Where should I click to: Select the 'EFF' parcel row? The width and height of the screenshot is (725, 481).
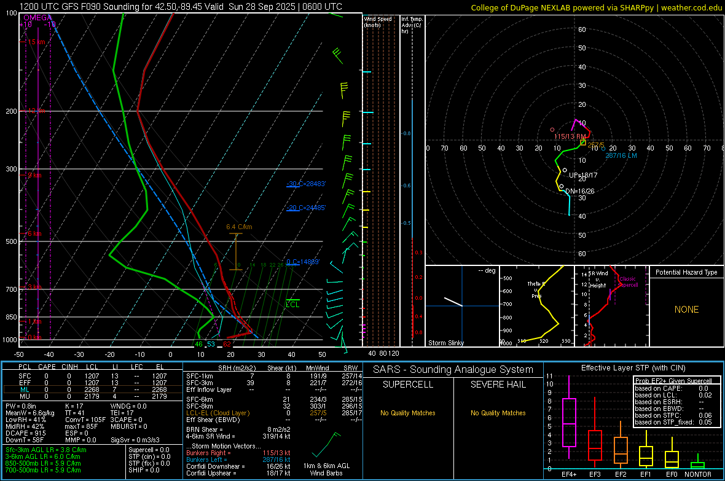point(92,383)
